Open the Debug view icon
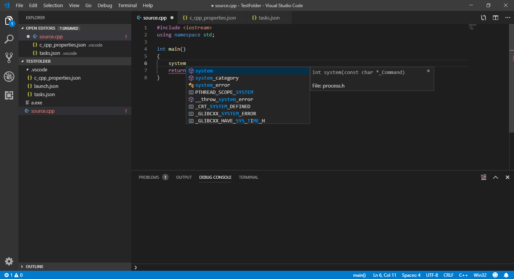The width and height of the screenshot is (514, 279). pos(9,77)
